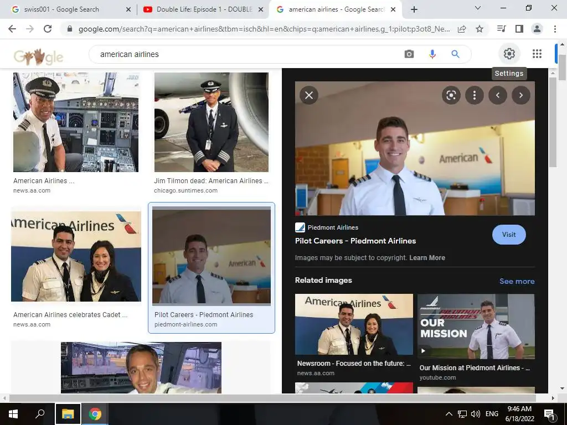Open the Google apps grid
Screen dimensions: 567x425
click(x=537, y=54)
